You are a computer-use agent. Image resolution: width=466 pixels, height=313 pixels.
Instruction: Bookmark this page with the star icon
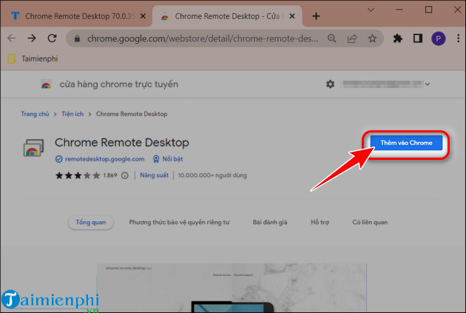click(x=372, y=38)
